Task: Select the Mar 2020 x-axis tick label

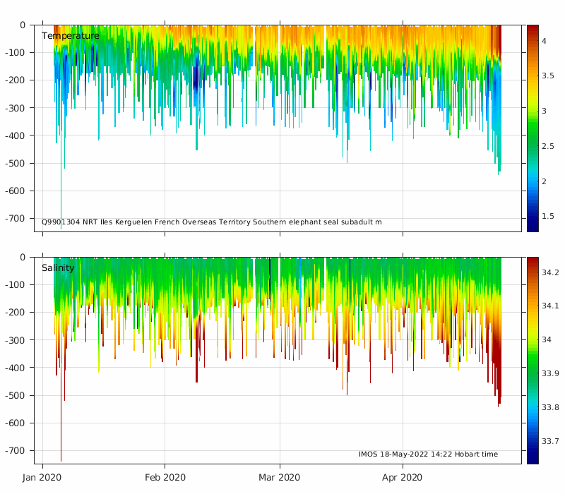Action: point(280,478)
